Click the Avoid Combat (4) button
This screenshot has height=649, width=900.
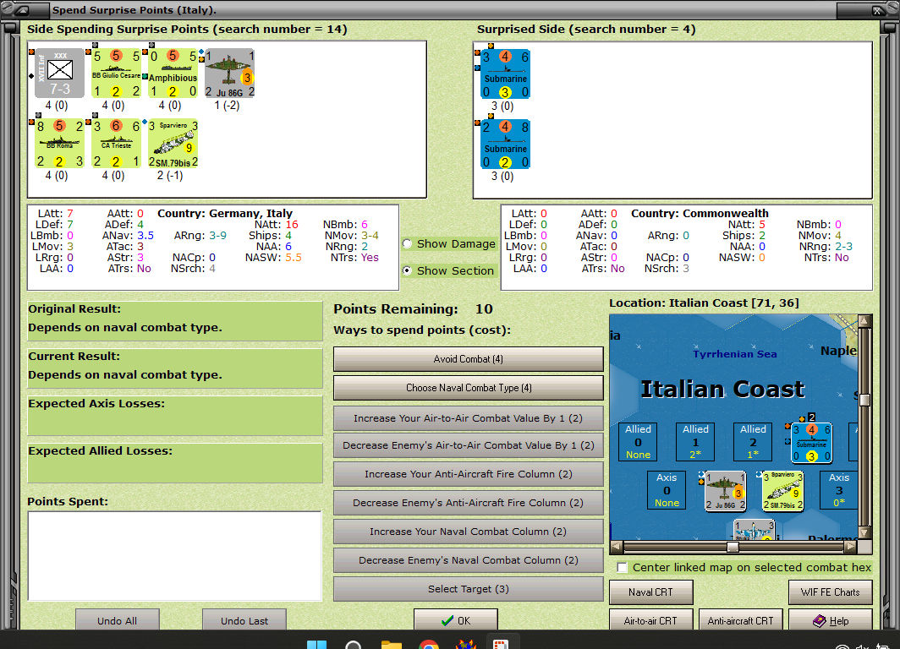pyautogui.click(x=469, y=359)
